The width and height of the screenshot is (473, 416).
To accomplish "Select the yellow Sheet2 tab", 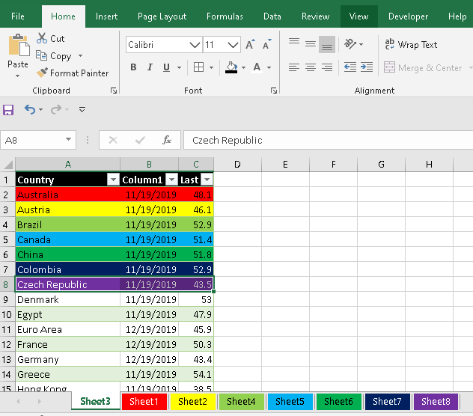I will (x=193, y=402).
